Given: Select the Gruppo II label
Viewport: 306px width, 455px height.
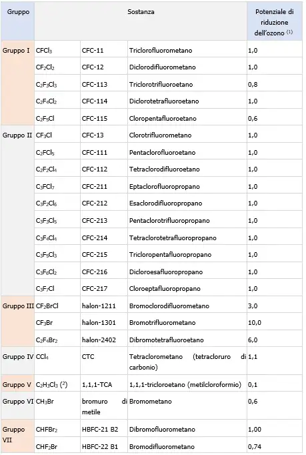Looking at the screenshot, I should click(x=17, y=135).
